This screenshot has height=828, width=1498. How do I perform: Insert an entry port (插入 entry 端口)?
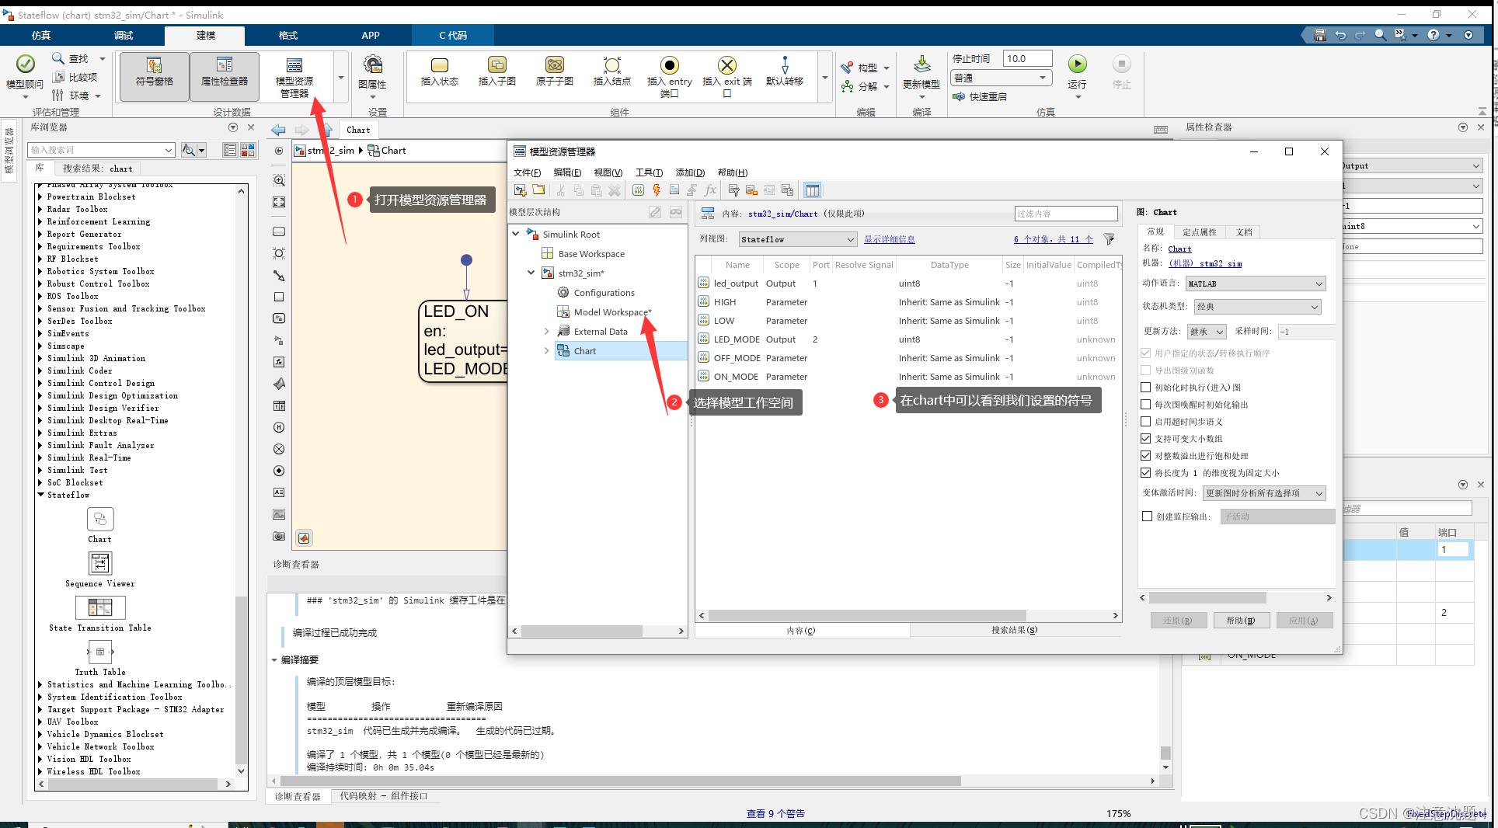pyautogui.click(x=669, y=77)
